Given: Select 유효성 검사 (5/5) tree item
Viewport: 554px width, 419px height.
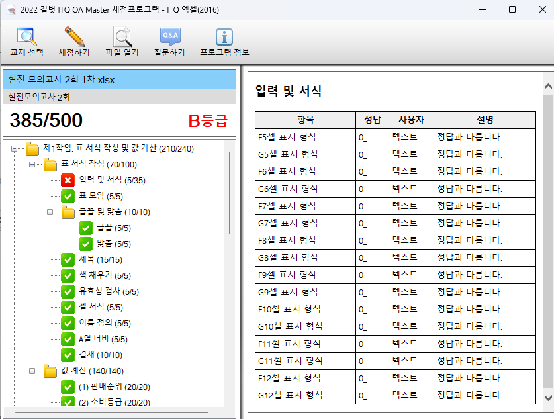Looking at the screenshot, I should coord(109,291).
